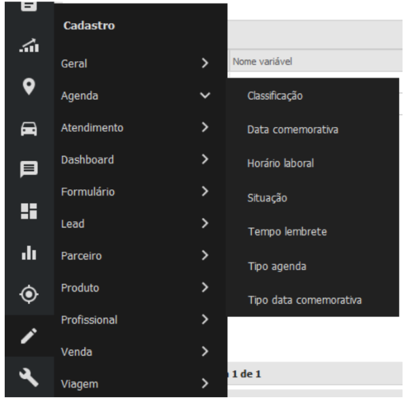Collapse the Agenda submenu
Viewport: 412px width, 408px height.
[x=136, y=96]
